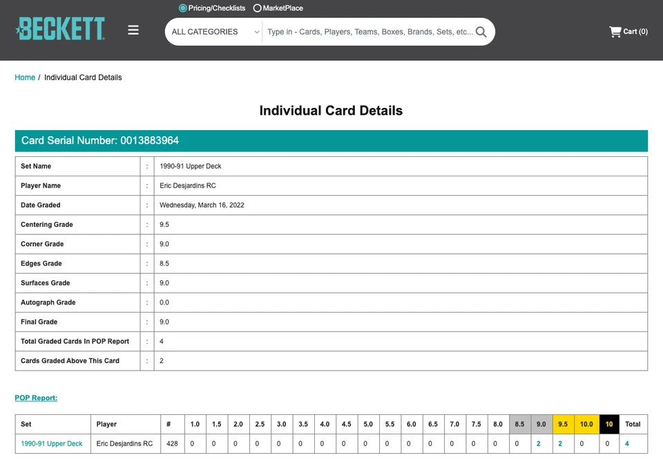Click 'Total Graded Cards In POP Report' label

[x=75, y=342]
